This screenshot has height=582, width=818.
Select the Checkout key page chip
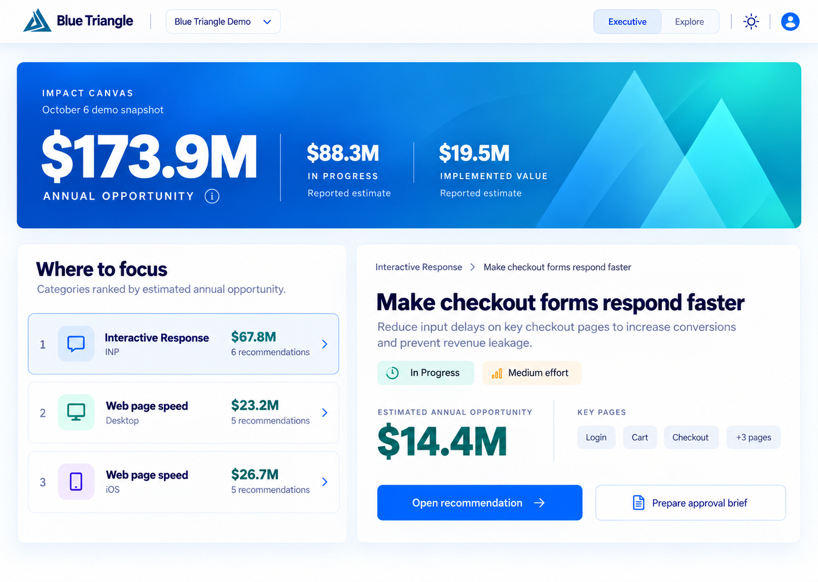(x=690, y=437)
